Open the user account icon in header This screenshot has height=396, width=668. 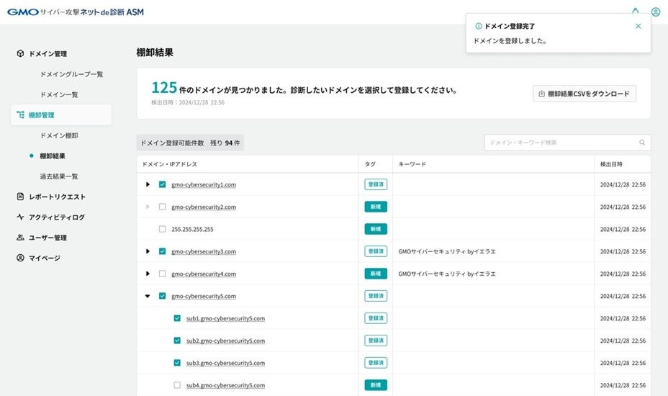(656, 12)
